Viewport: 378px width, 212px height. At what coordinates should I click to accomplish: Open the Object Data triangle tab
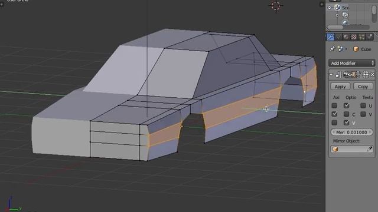click(x=338, y=37)
